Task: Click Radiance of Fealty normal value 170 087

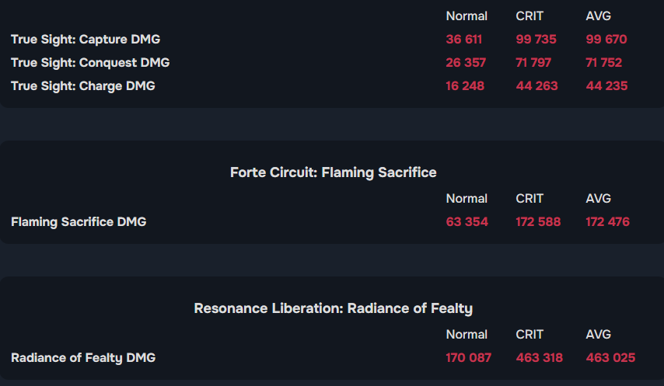Action: coord(469,357)
